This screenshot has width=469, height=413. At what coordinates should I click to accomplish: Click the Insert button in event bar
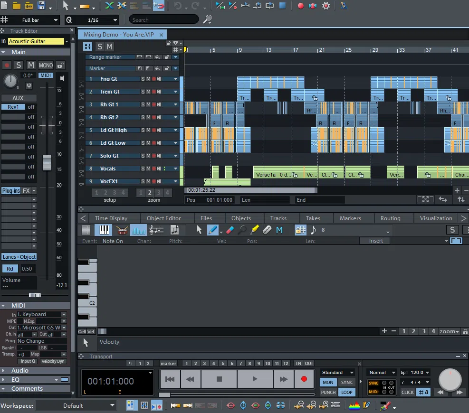[x=376, y=241]
